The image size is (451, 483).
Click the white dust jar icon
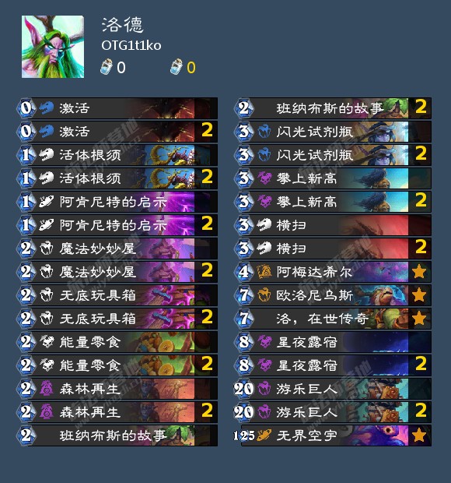tap(107, 67)
